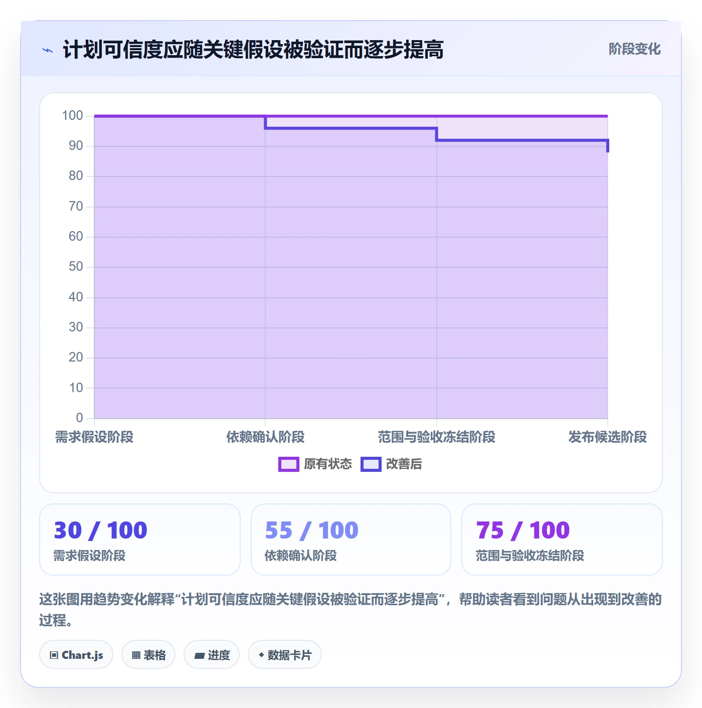This screenshot has width=702, height=708.
Task: Click the 90 y-axis tick label
Action: click(76, 146)
